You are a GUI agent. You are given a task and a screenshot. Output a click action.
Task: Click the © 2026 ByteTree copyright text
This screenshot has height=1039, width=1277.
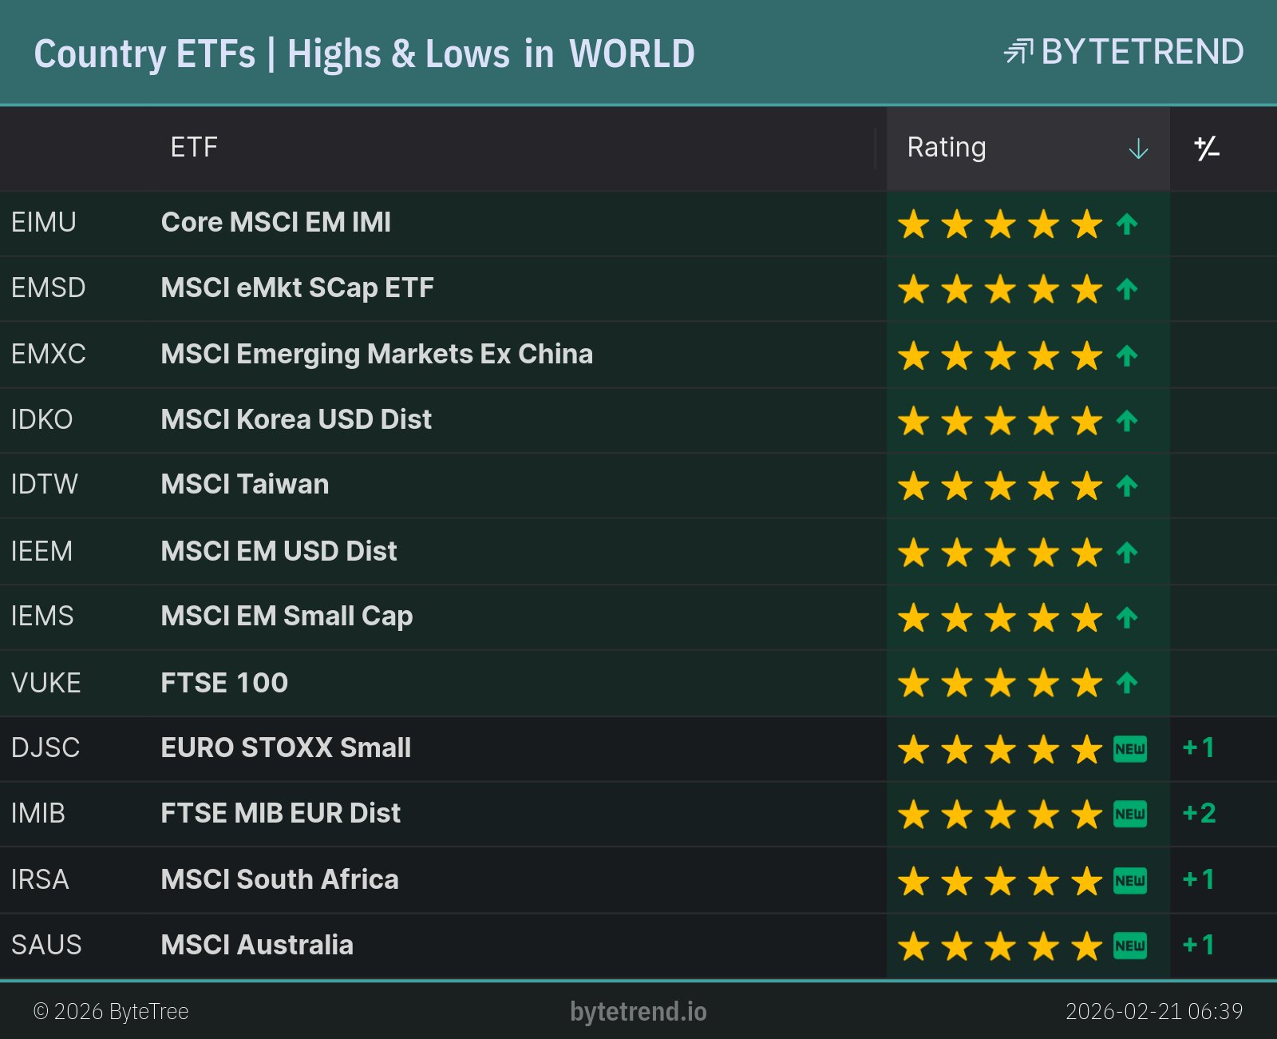click(x=111, y=1012)
